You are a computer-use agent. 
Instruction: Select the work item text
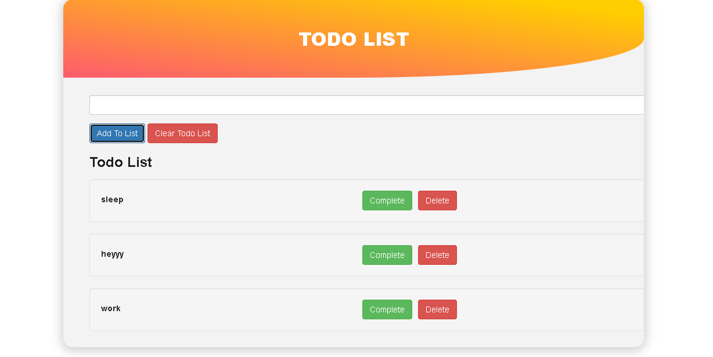coord(111,308)
